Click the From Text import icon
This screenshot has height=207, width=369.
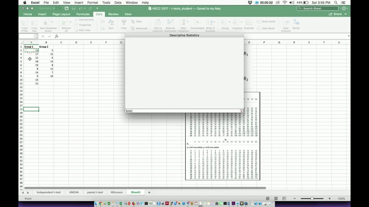point(34,23)
